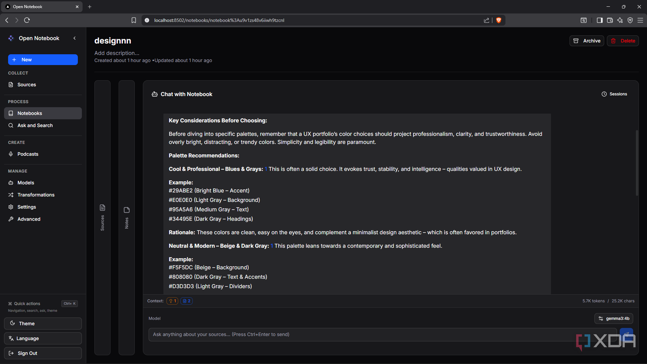Focus the Ask anything chat input
Image resolution: width=647 pixels, height=364 pixels.
click(x=382, y=335)
